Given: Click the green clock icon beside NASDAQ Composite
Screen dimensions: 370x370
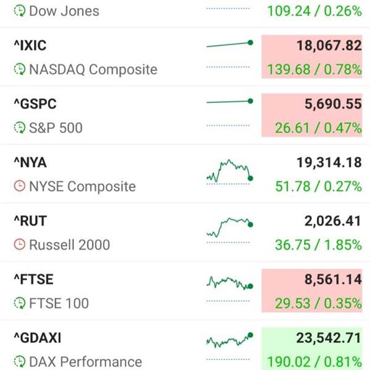Looking at the screenshot, I should [19, 69].
